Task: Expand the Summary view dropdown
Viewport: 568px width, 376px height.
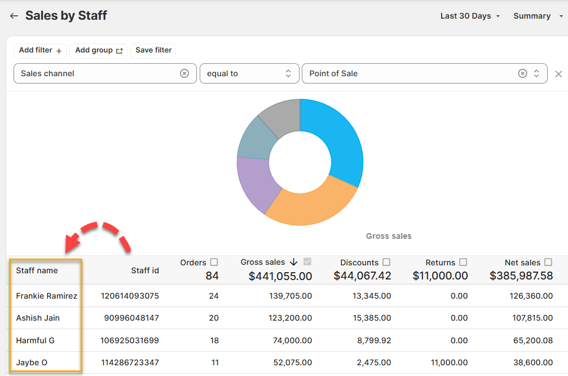Action: pos(538,16)
